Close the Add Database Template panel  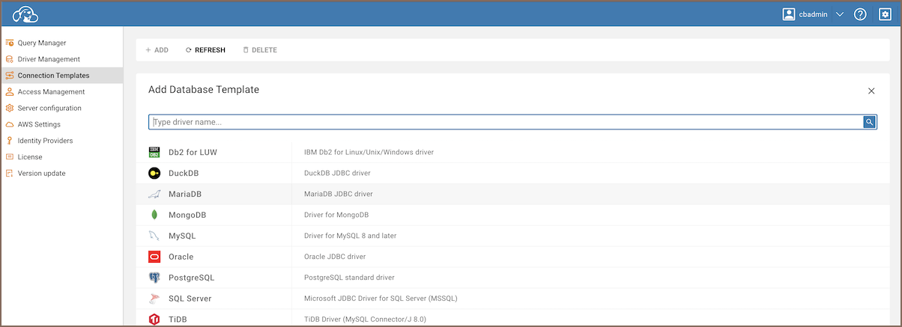[871, 91]
